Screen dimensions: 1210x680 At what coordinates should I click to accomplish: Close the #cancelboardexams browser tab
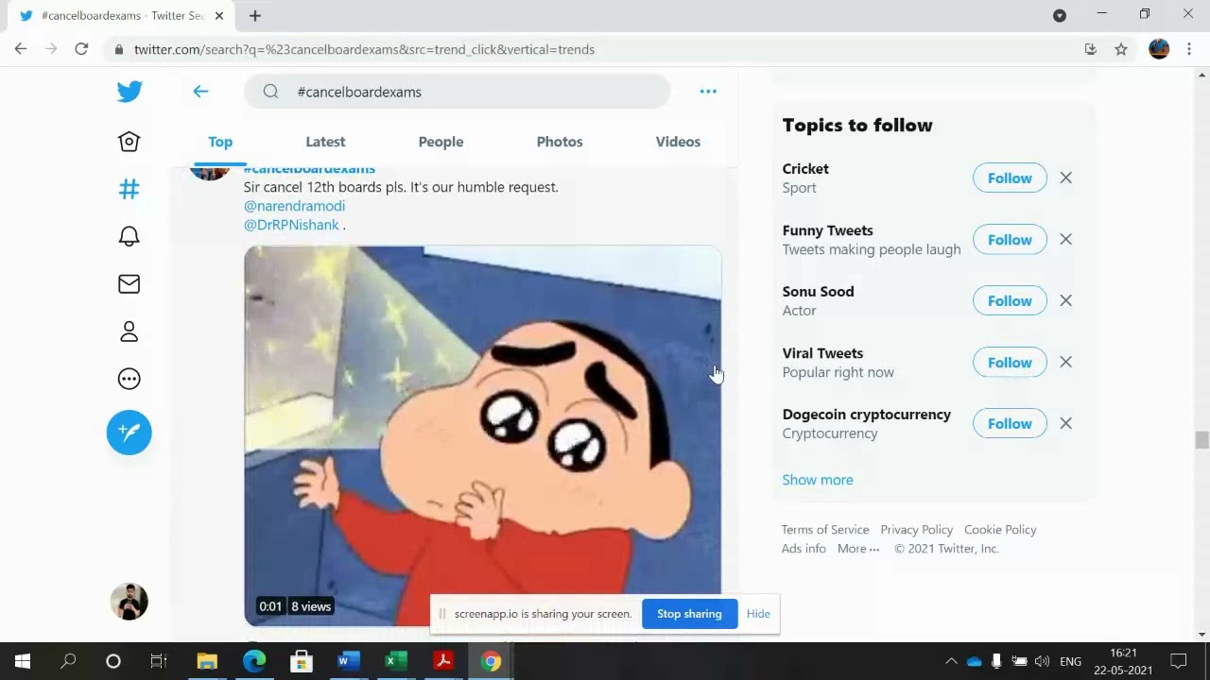(x=219, y=15)
